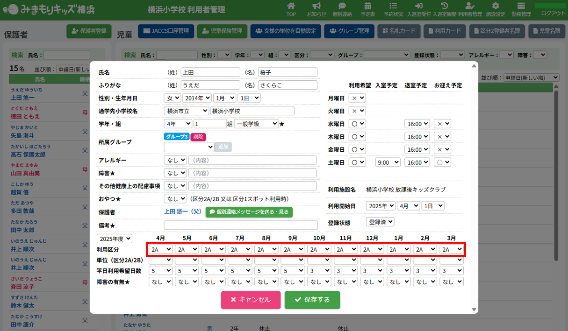Open お知らせ megaphone icon
Image resolution: width=568 pixels, height=331 pixels.
tap(316, 9)
